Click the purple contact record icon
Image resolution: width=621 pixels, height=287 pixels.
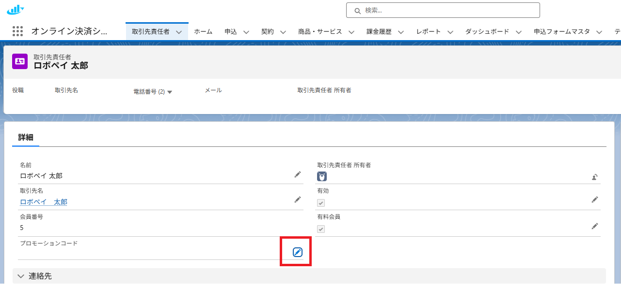point(20,61)
